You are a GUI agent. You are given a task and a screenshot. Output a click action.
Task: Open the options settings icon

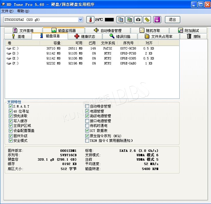[147, 20]
